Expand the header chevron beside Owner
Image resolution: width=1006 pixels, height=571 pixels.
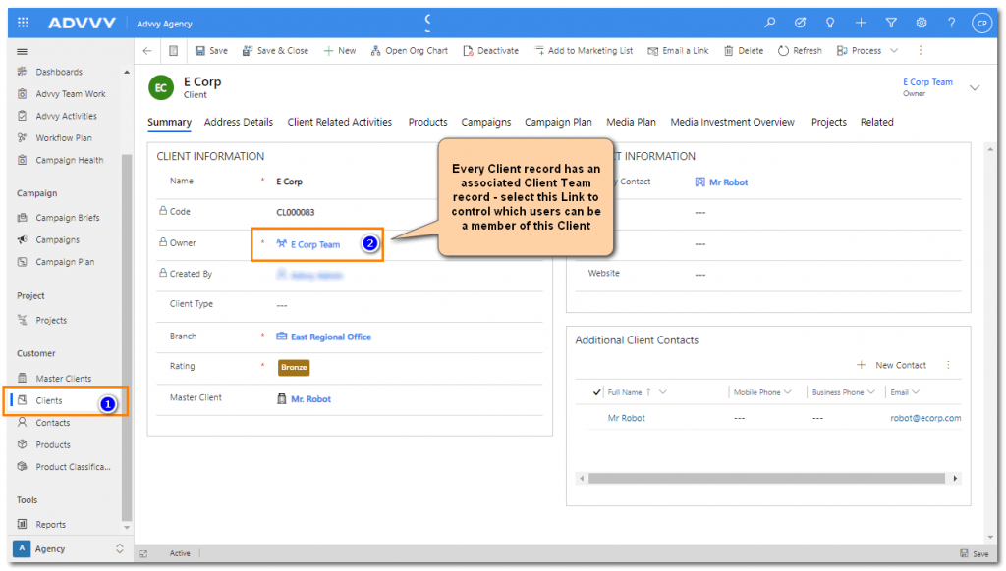(x=975, y=87)
